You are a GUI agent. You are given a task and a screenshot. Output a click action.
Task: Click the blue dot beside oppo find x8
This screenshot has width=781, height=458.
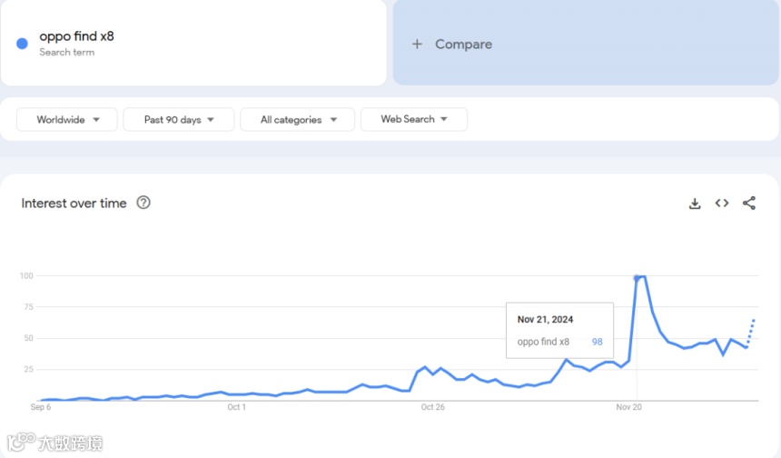(x=23, y=44)
